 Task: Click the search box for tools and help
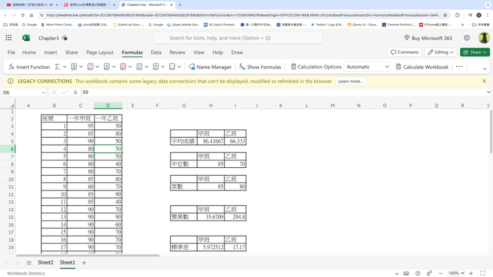[238, 38]
